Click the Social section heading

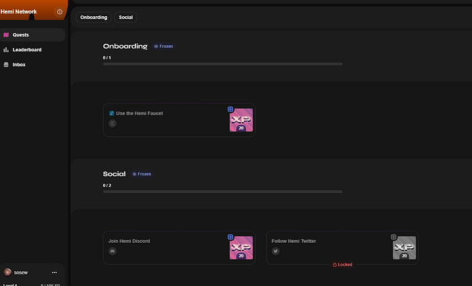[114, 174]
